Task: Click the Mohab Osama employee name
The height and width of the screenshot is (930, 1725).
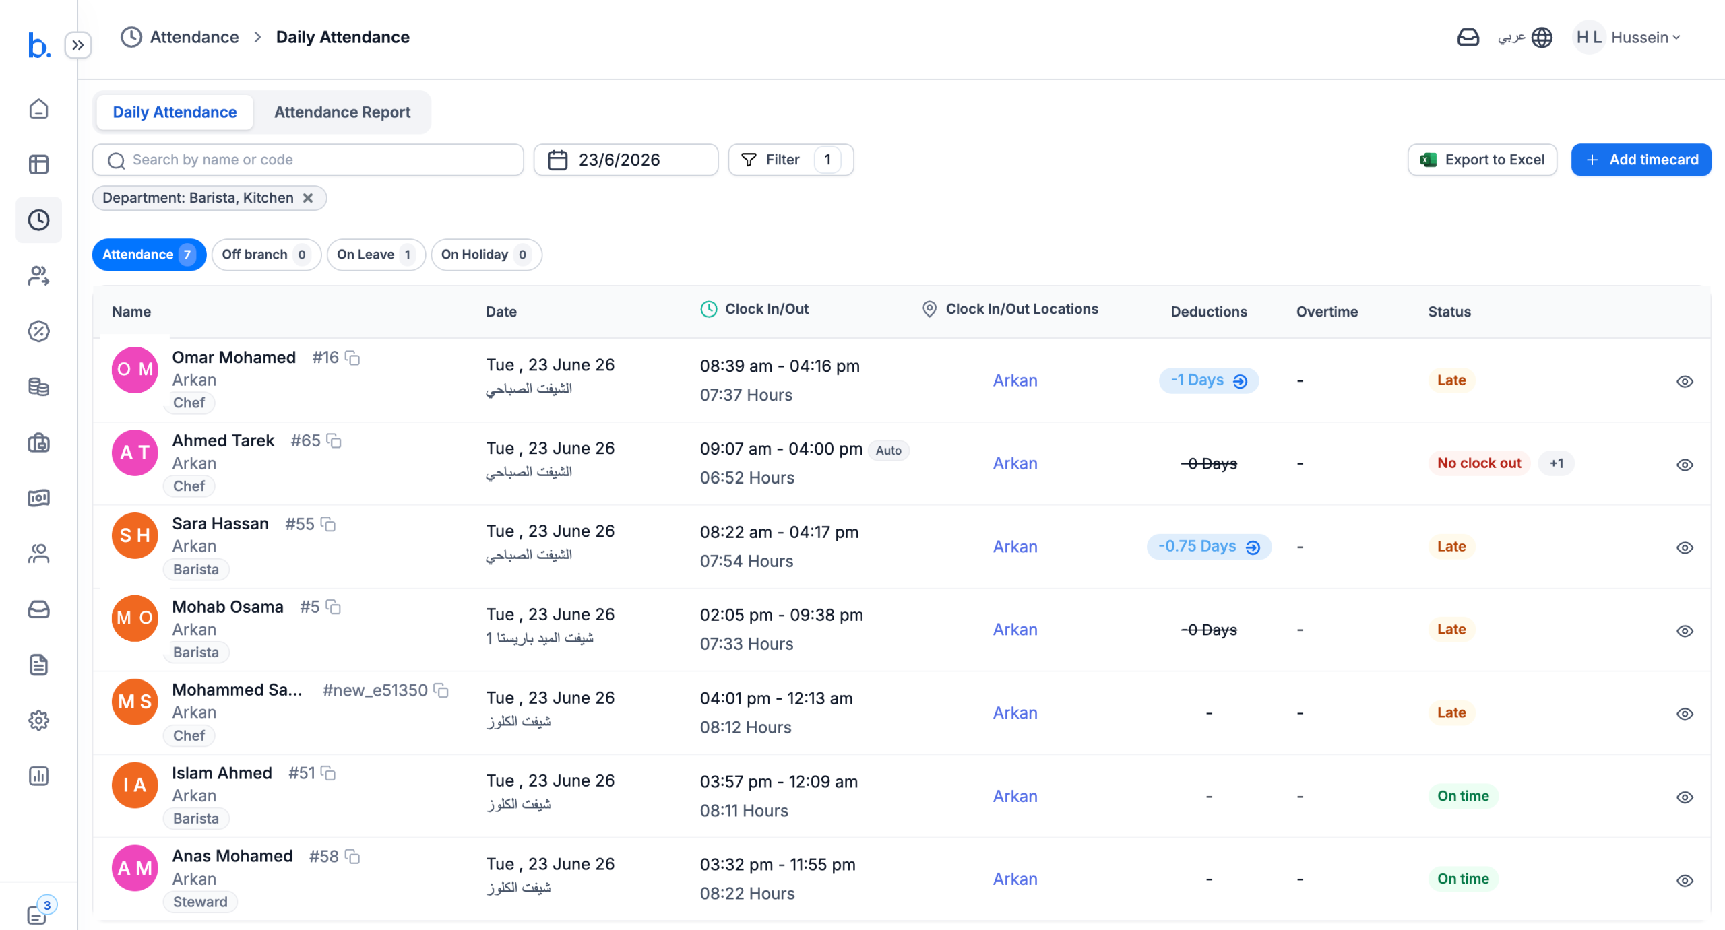Action: point(228,607)
